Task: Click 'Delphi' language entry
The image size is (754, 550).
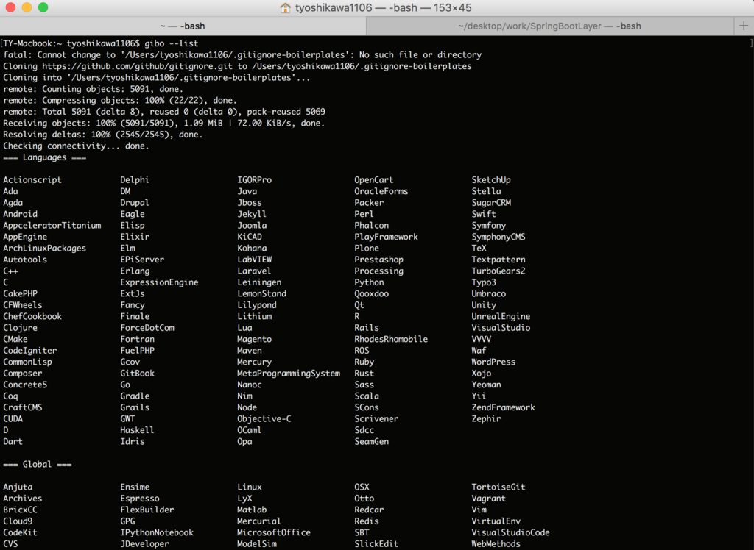Action: [135, 180]
